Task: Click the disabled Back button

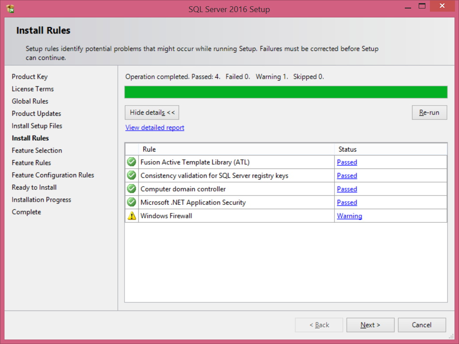Action: tap(319, 325)
